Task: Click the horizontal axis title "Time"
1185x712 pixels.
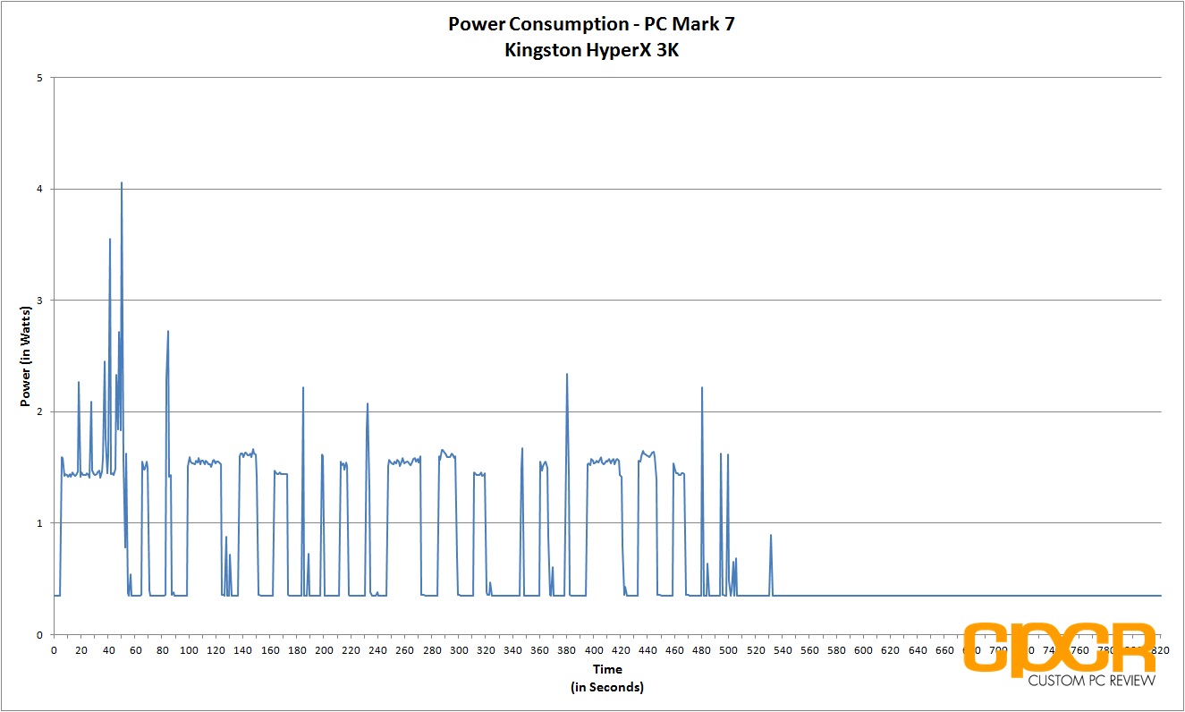Action: [607, 669]
